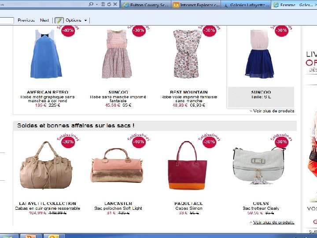
Task: Switch to the Galeries Lafayette tab
Action: tap(246, 5)
